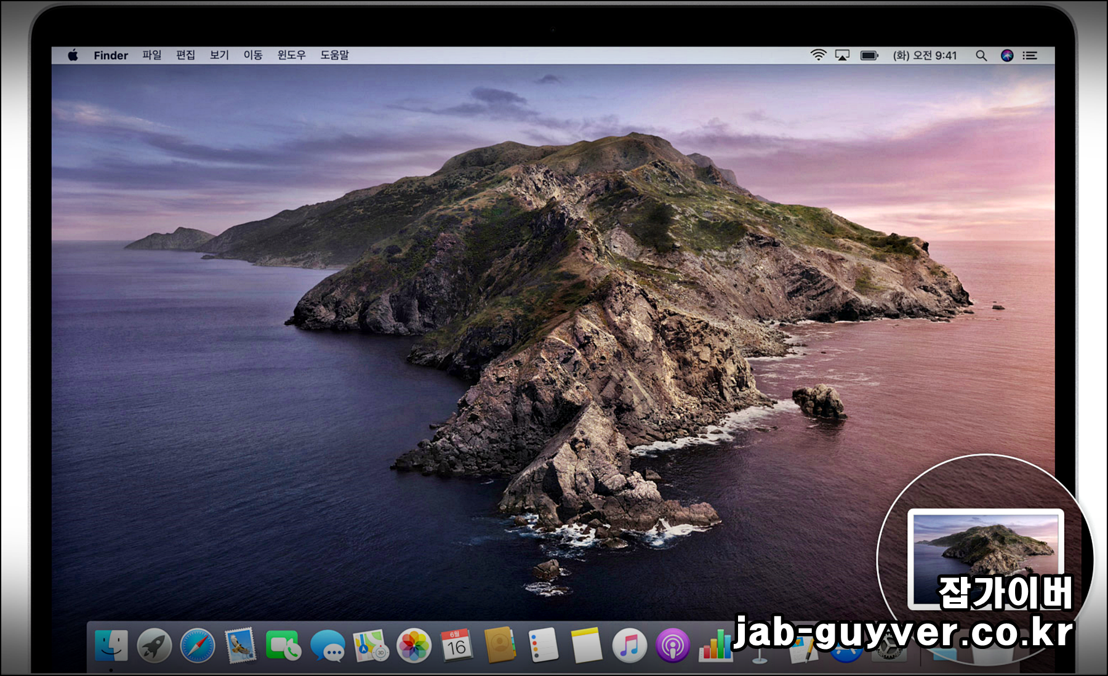Launch FaceTime from the Dock
Image resolution: width=1108 pixels, height=676 pixels.
[x=283, y=646]
